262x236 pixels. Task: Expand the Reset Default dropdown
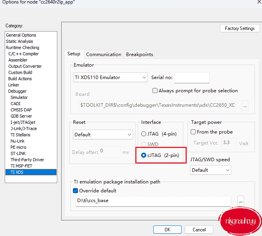103,135
